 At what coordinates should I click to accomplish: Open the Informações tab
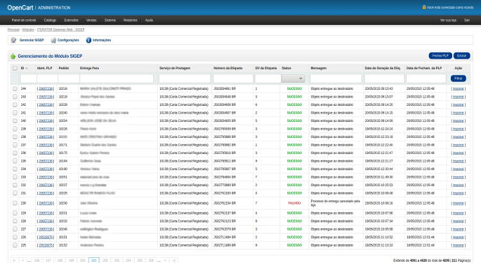click(x=102, y=40)
